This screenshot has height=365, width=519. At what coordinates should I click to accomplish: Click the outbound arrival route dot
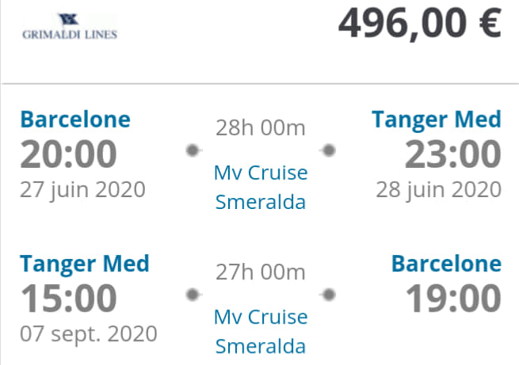point(329,150)
